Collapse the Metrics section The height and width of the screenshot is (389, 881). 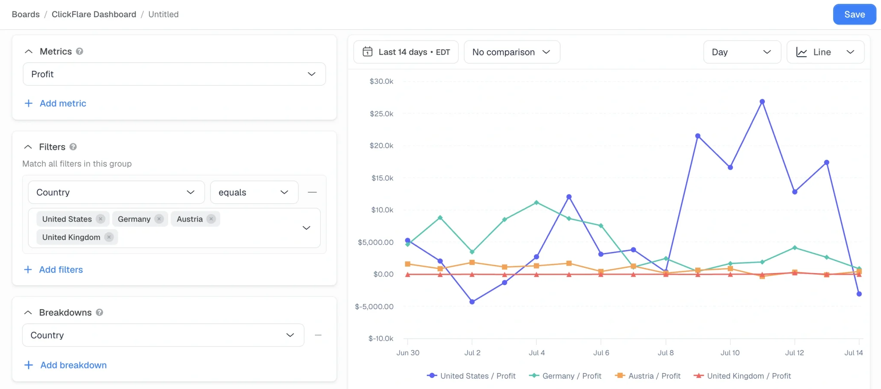point(29,52)
